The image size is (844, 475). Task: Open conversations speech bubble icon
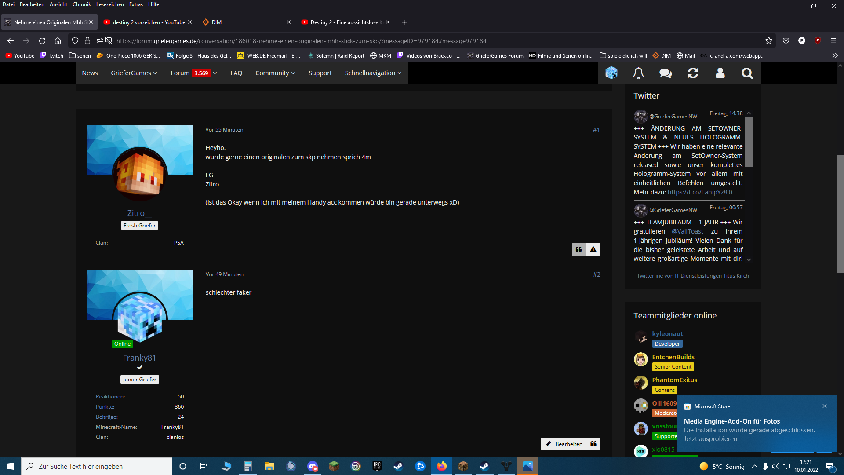pyautogui.click(x=666, y=73)
